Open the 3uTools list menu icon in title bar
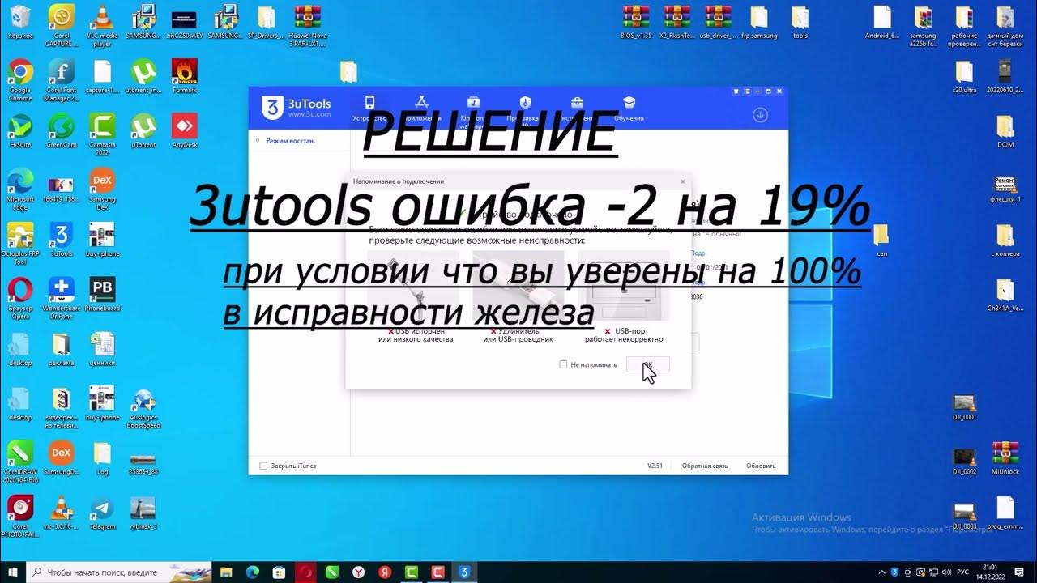 [747, 91]
